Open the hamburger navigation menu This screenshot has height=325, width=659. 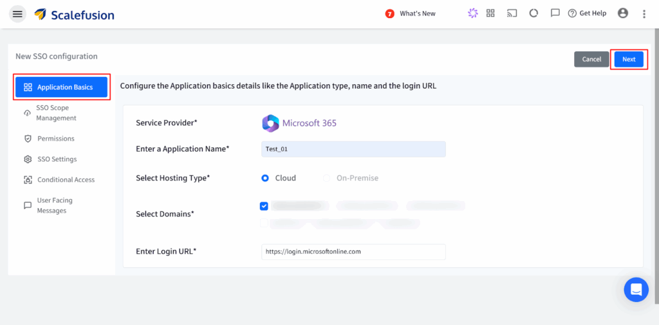click(x=17, y=14)
